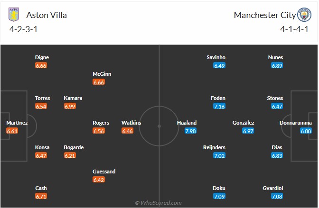This screenshot has width=319, height=208.
Task: Select Kamara's 6.99 rating badge
Action: coord(70,106)
